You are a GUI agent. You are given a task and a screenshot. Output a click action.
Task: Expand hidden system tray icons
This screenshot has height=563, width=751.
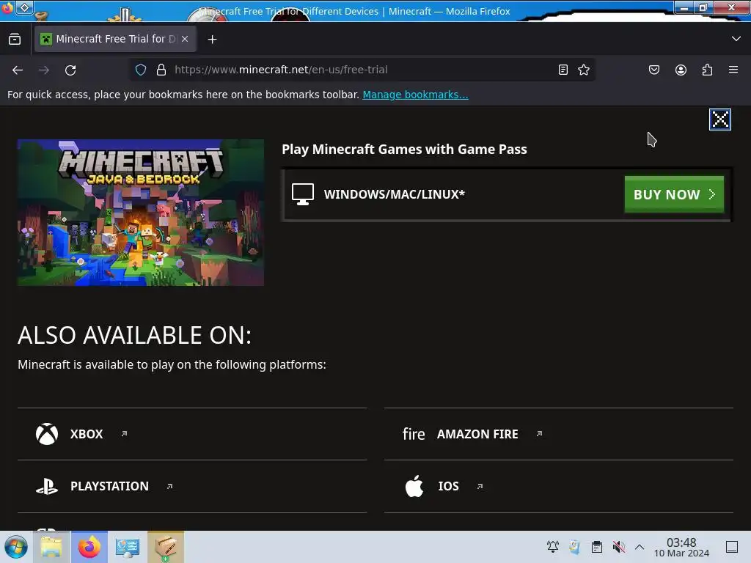pyautogui.click(x=640, y=547)
